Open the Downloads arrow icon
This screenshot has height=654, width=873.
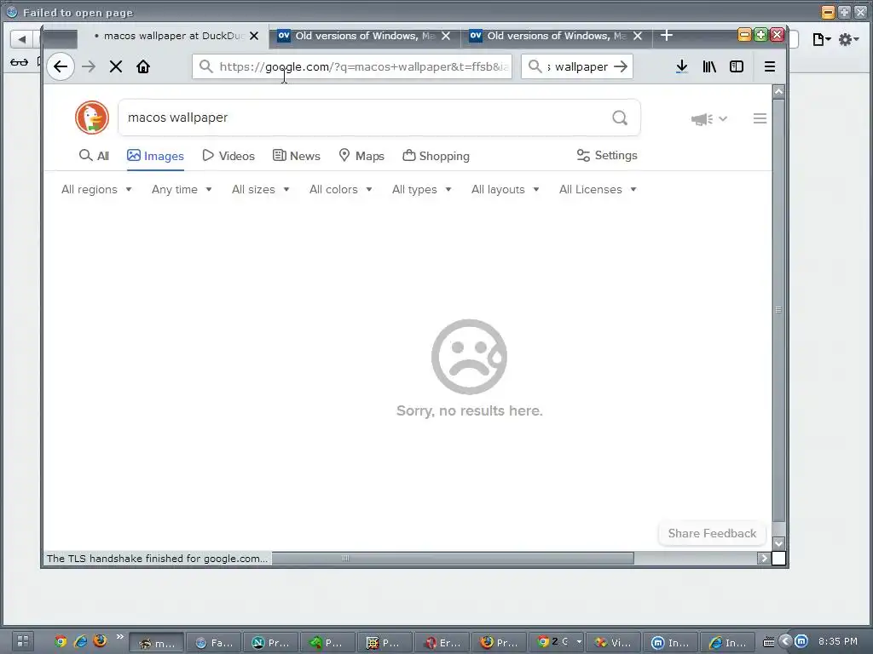click(681, 66)
